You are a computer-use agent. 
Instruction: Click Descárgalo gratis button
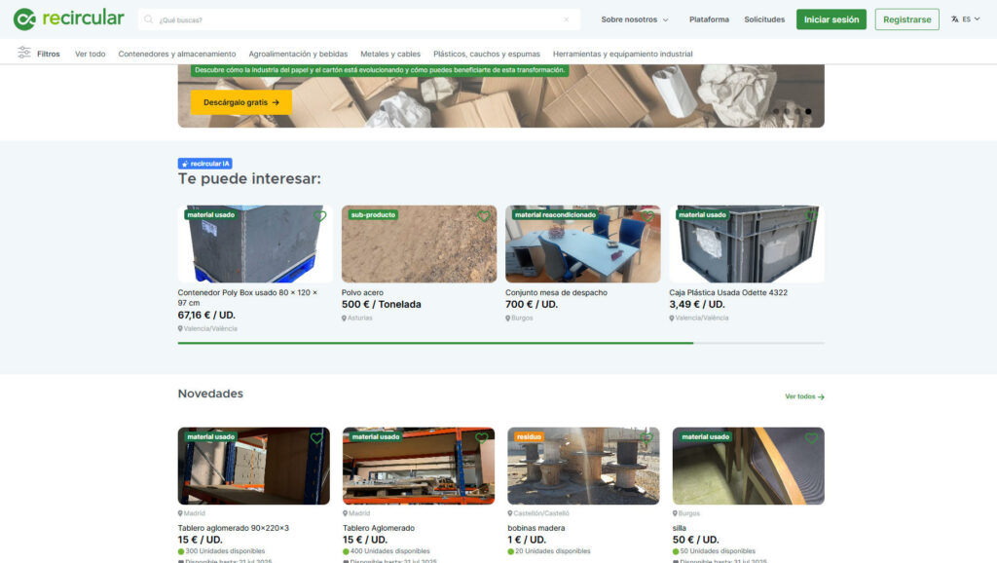(x=241, y=102)
